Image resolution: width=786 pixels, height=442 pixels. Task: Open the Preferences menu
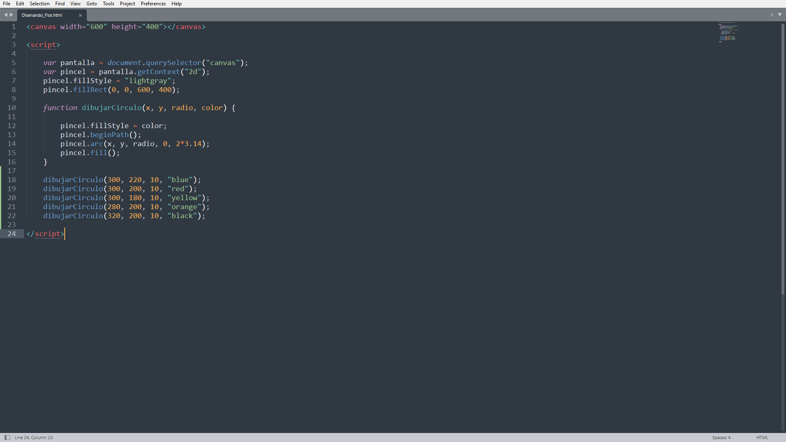click(153, 4)
